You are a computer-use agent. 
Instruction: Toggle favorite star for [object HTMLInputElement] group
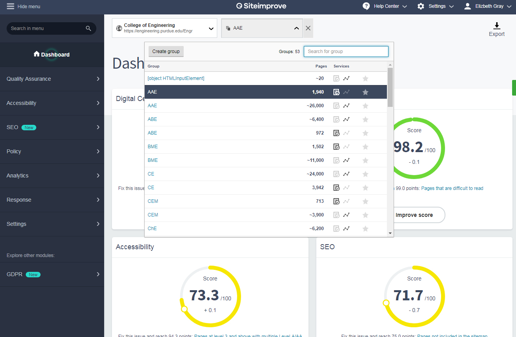pyautogui.click(x=365, y=78)
